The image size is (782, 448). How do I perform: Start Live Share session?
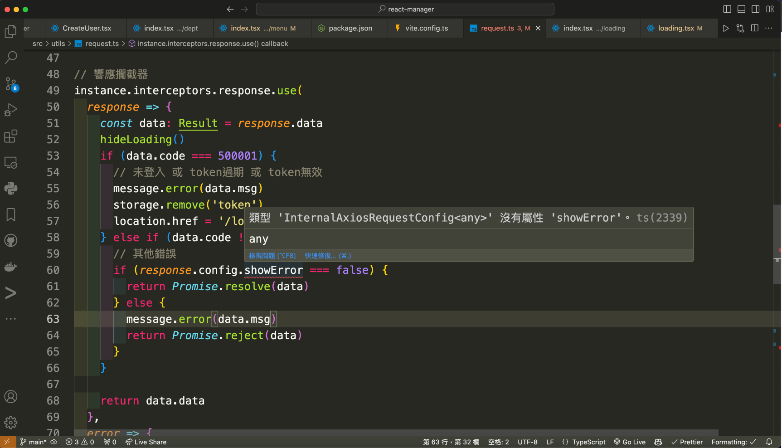tap(146, 442)
